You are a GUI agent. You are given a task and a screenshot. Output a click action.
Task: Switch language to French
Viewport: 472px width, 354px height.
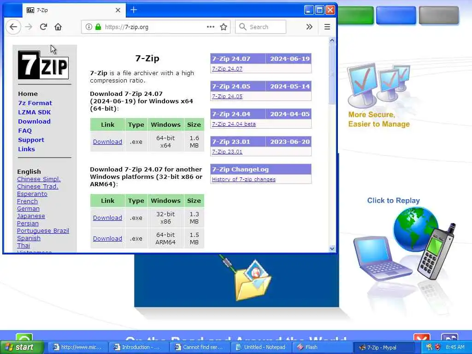27,201
